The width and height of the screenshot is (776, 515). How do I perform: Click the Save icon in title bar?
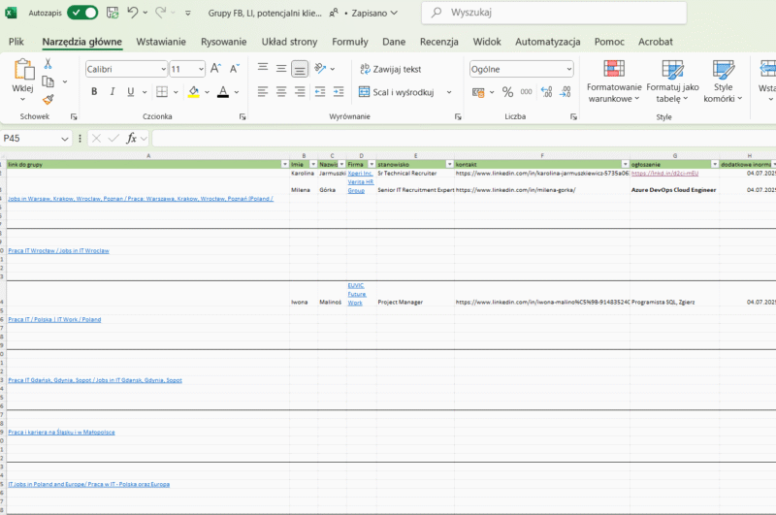tap(113, 14)
